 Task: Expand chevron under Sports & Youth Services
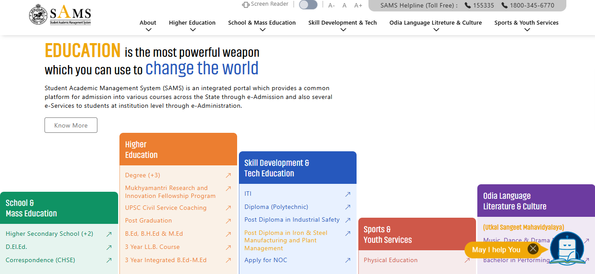527,30
